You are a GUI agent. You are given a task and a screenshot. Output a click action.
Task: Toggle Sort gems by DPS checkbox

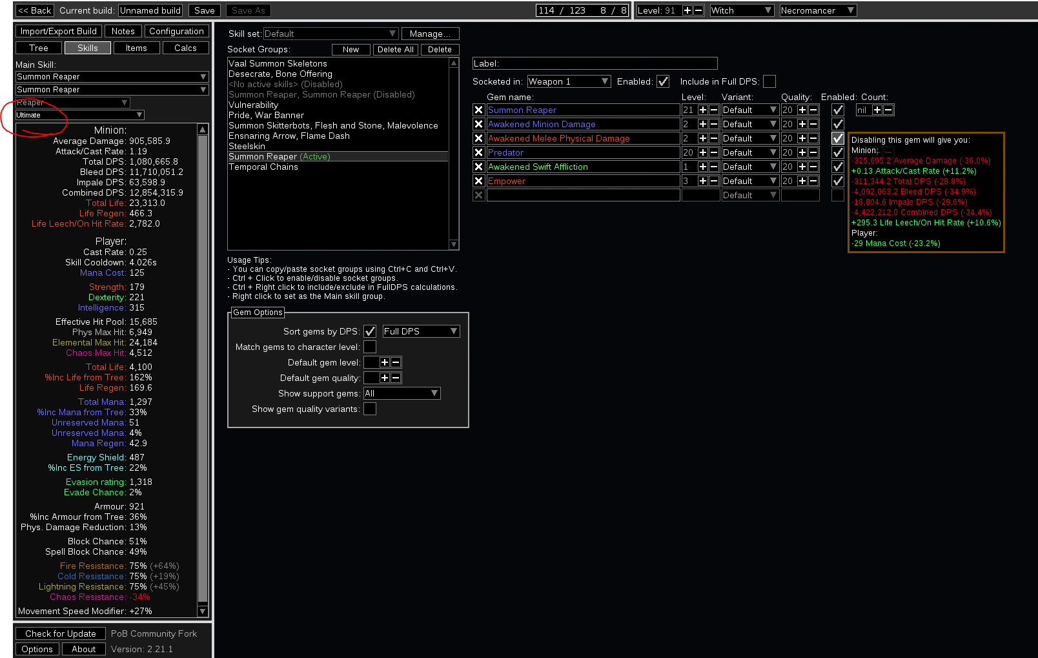pyautogui.click(x=370, y=331)
